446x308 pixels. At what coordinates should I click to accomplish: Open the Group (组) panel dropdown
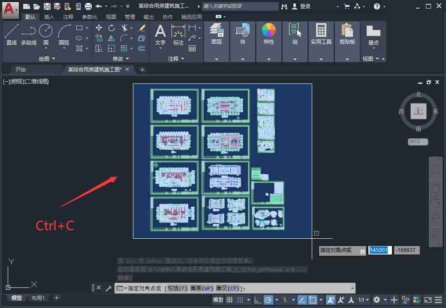pyautogui.click(x=295, y=59)
